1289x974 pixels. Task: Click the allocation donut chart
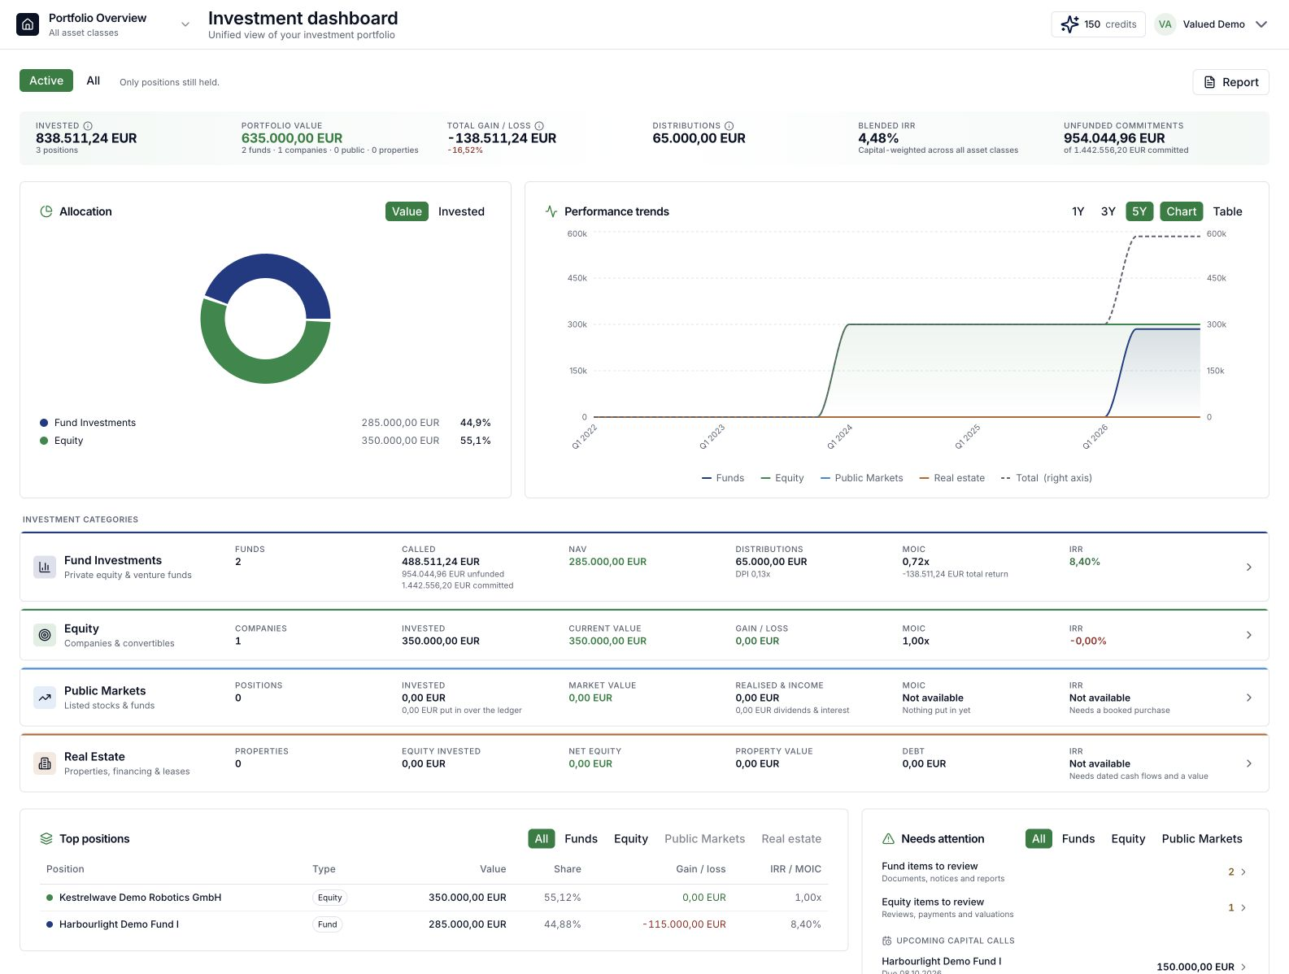[266, 319]
